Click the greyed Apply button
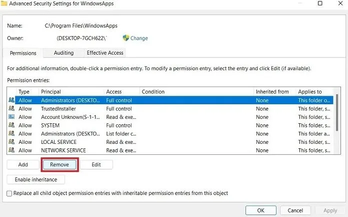Viewport: 348px width, 217px height. tap(330, 210)
